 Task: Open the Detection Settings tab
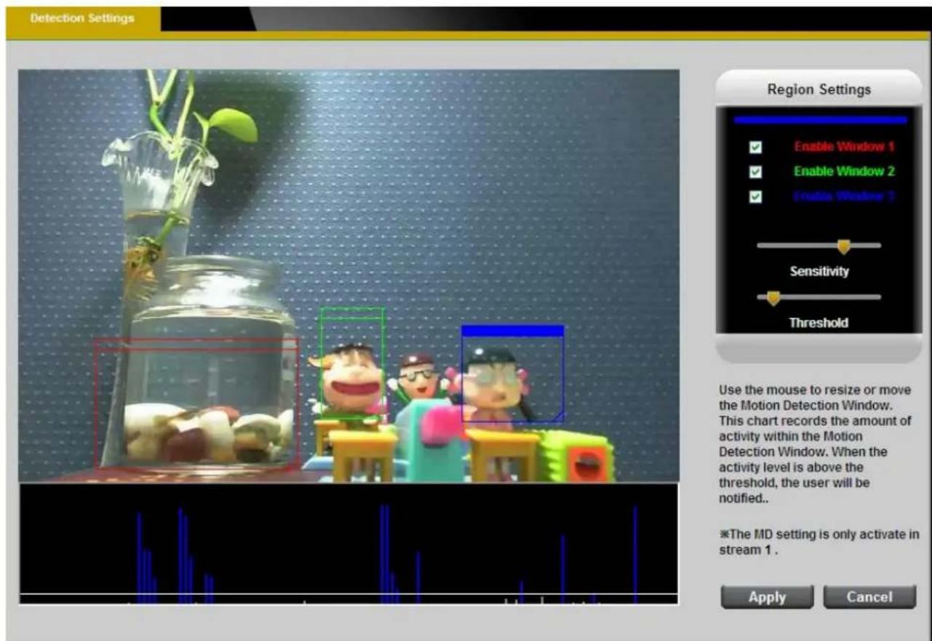point(82,18)
